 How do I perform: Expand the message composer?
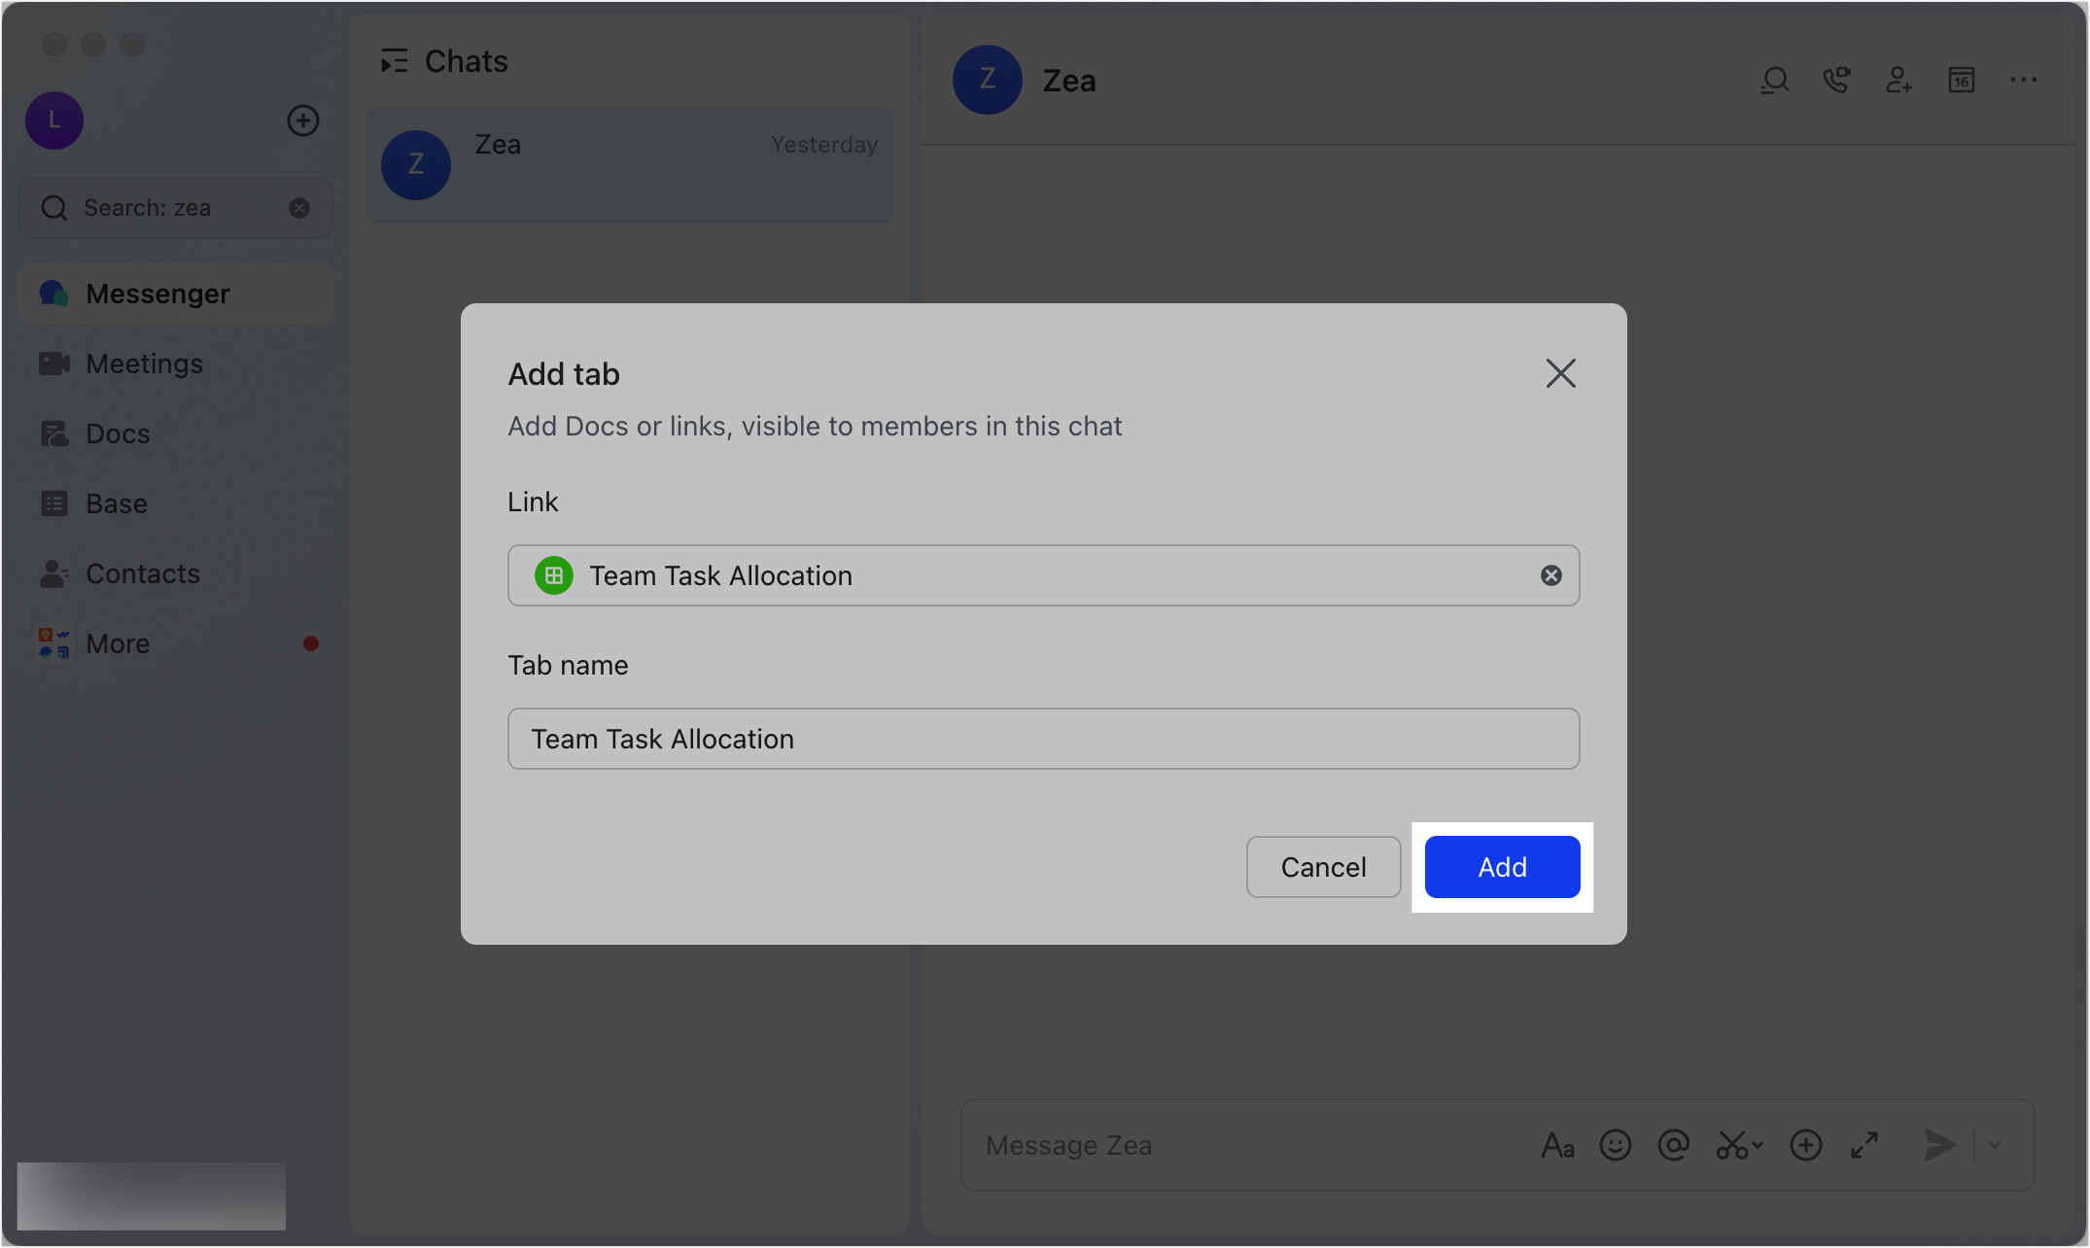(1864, 1145)
